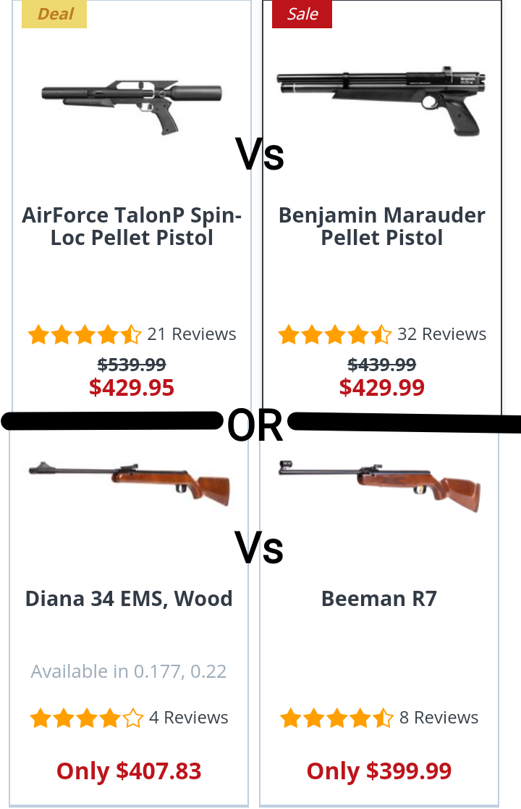View the Beeman R7 rifle image
Viewport: 521px width, 809px height.
(379, 486)
